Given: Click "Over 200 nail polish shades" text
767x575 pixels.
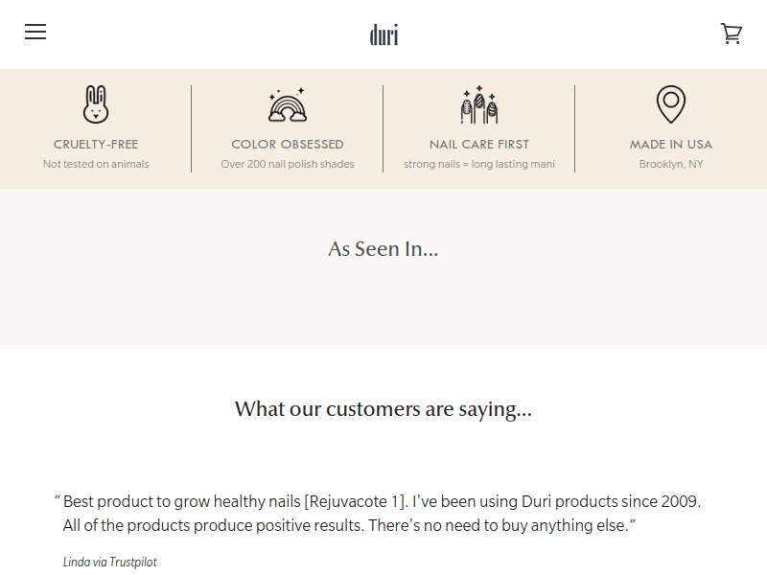Looking at the screenshot, I should [288, 164].
